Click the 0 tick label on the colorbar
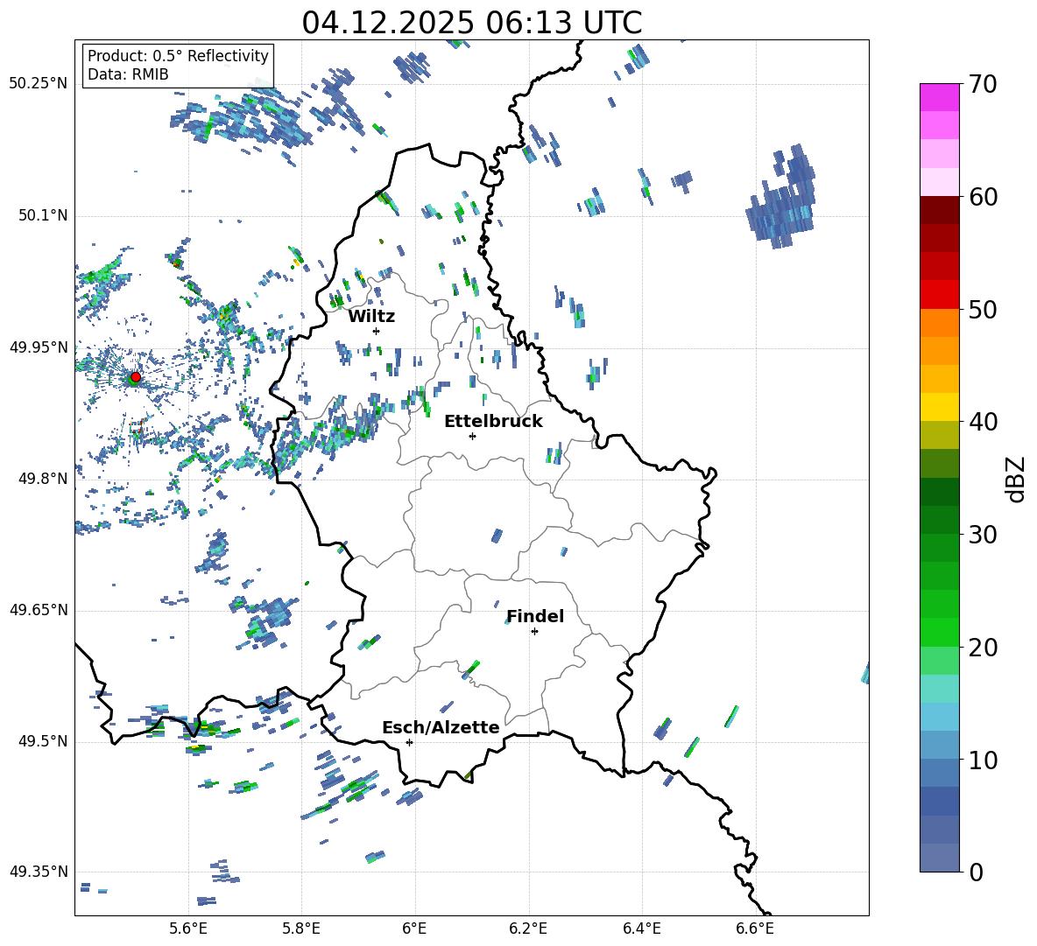Screen dimensions: 1037x946 tap(976, 872)
